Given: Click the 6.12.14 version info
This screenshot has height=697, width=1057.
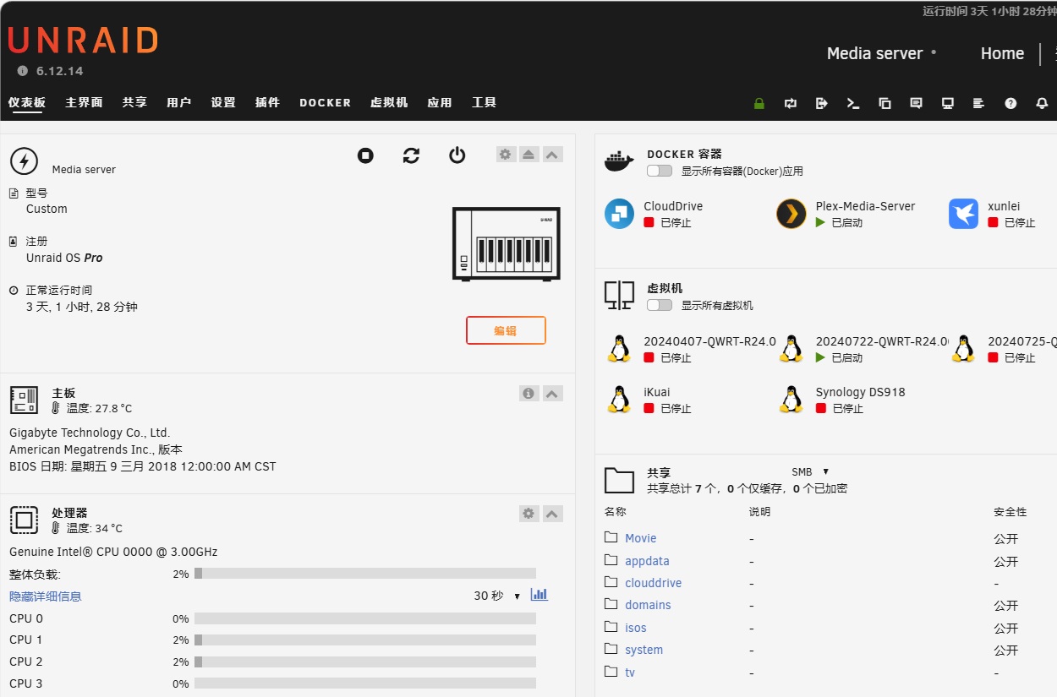Looking at the screenshot, I should click(51, 71).
